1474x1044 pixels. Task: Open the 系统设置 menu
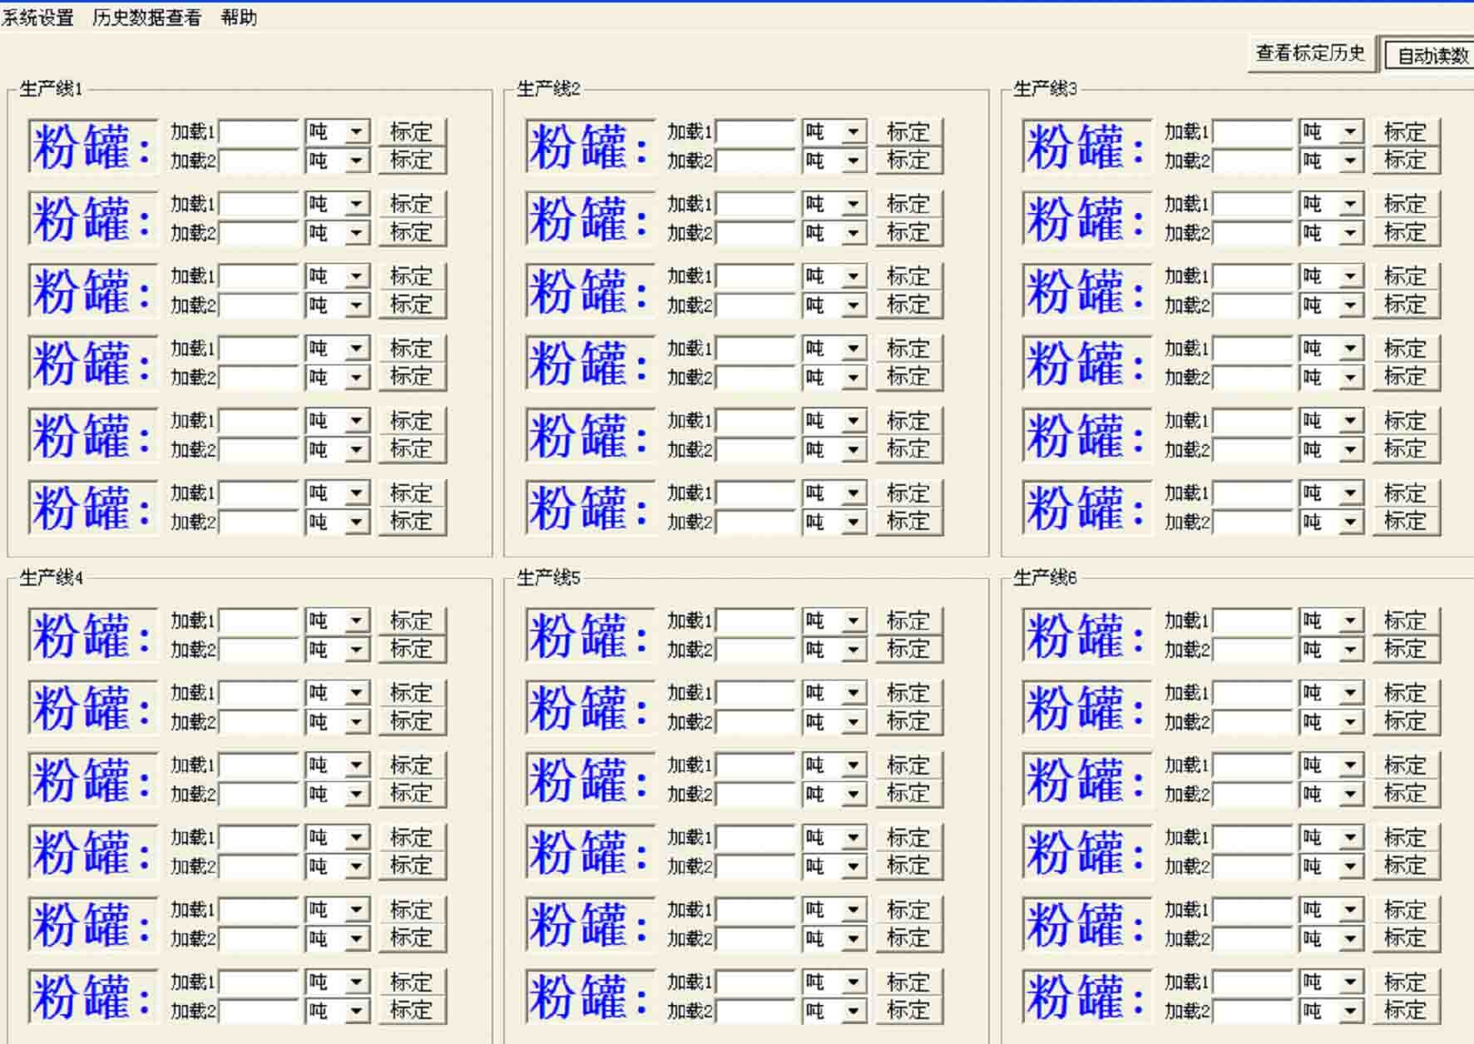click(x=37, y=17)
